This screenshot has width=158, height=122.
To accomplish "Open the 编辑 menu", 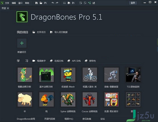I will coord(14,3).
